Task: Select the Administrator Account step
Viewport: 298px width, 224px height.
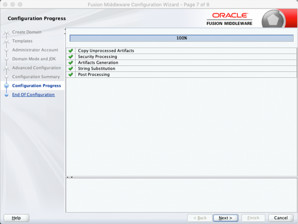Action: tap(35, 50)
